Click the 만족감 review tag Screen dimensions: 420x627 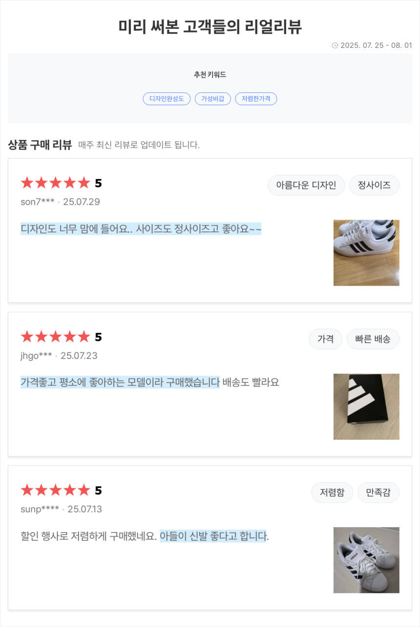coord(378,493)
